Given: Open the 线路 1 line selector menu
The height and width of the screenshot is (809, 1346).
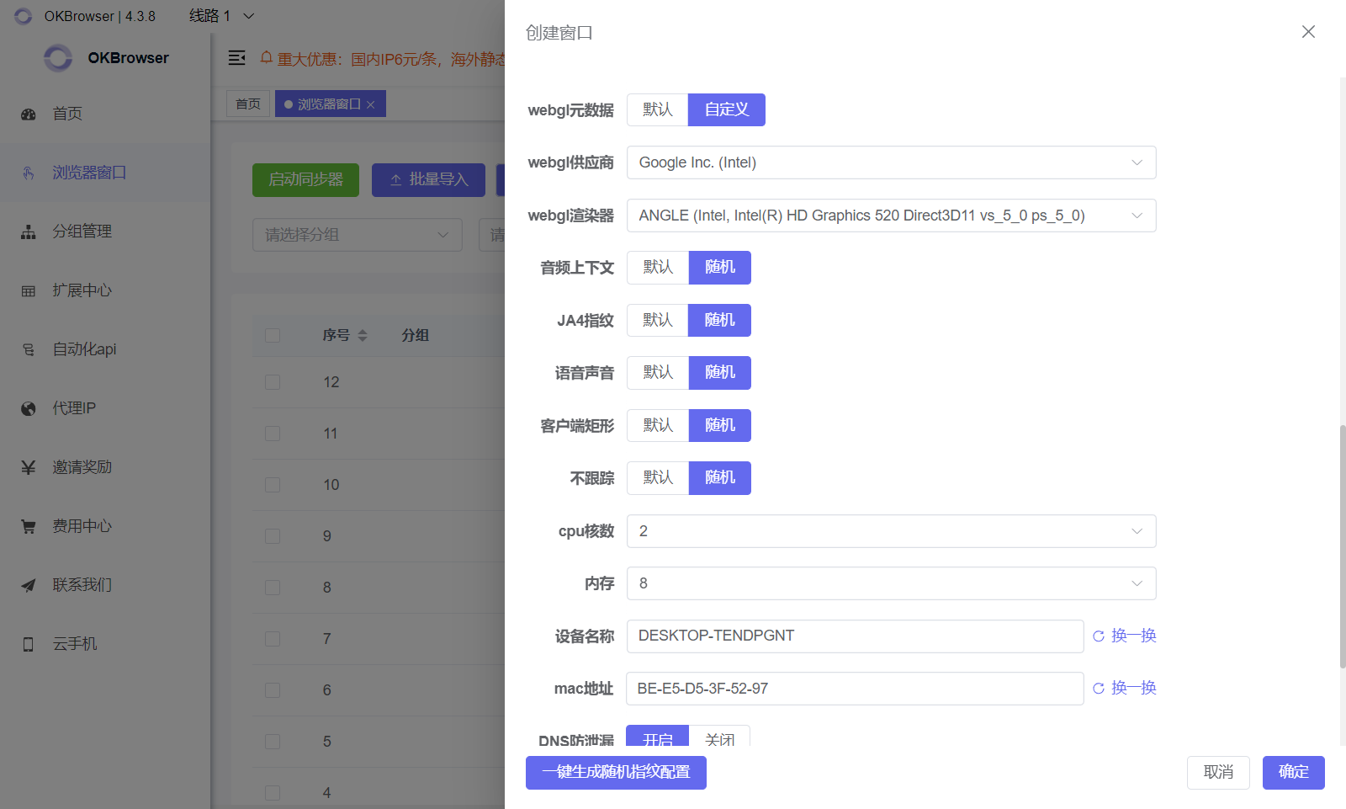Looking at the screenshot, I should [220, 15].
